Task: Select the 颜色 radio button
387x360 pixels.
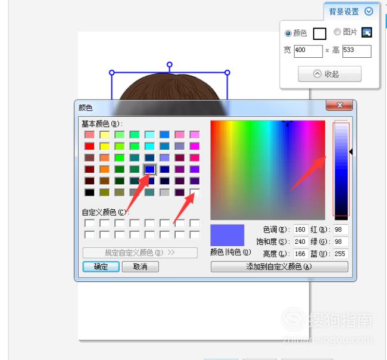Action: click(x=288, y=33)
